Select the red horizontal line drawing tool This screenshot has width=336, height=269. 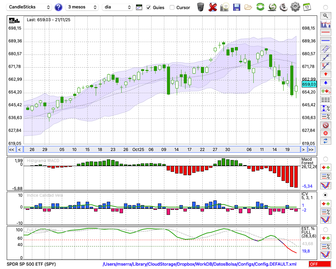click(x=326, y=32)
